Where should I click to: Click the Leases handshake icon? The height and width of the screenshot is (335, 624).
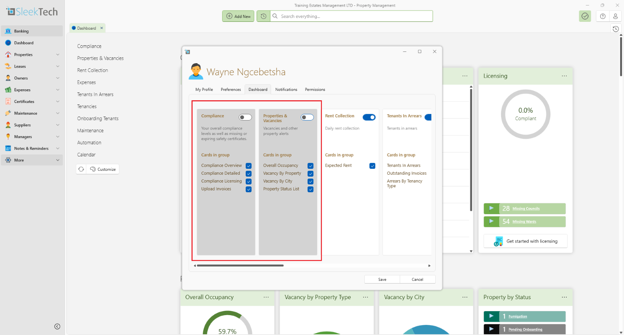click(x=8, y=66)
